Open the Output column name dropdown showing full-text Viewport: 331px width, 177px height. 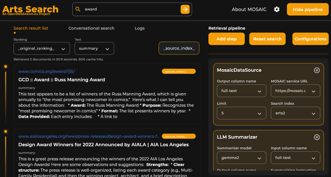(x=241, y=91)
